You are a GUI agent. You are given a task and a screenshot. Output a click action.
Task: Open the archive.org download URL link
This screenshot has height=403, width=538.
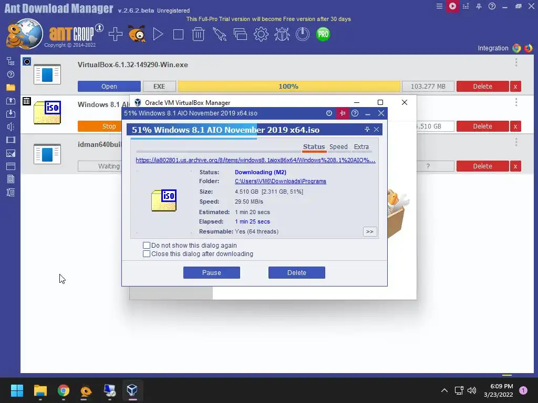click(x=256, y=160)
